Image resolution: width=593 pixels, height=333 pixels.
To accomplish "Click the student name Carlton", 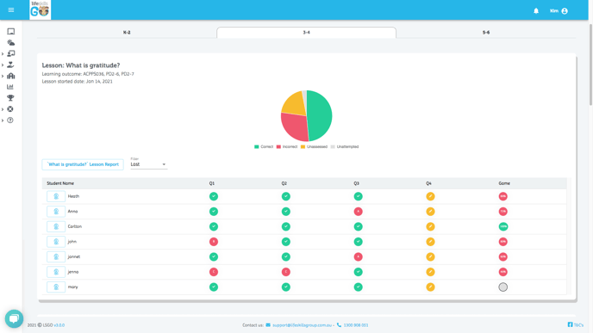I will tap(74, 226).
